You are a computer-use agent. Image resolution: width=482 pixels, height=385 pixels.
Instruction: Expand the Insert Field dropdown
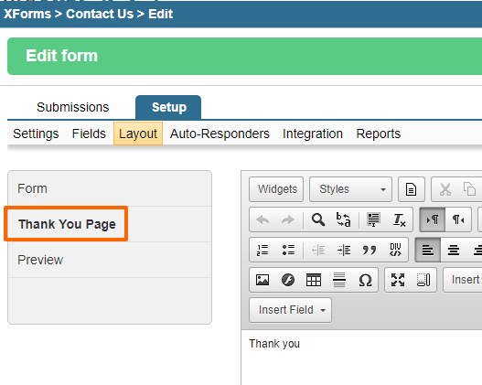point(290,310)
